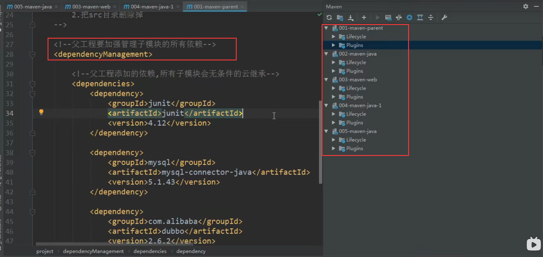The image size is (543, 257).
Task: Run Maven build play icon
Action: pos(377,17)
